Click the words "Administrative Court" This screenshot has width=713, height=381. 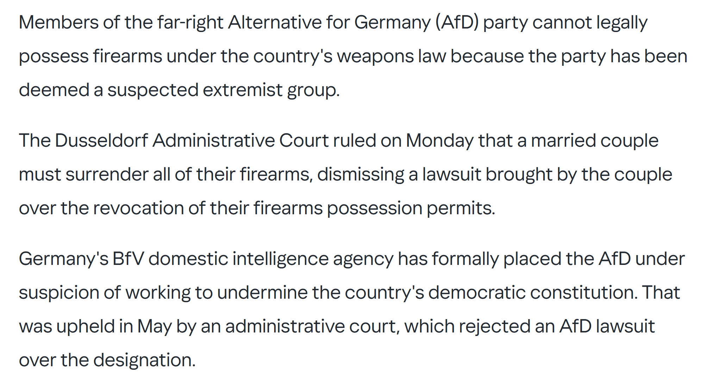[x=240, y=141]
